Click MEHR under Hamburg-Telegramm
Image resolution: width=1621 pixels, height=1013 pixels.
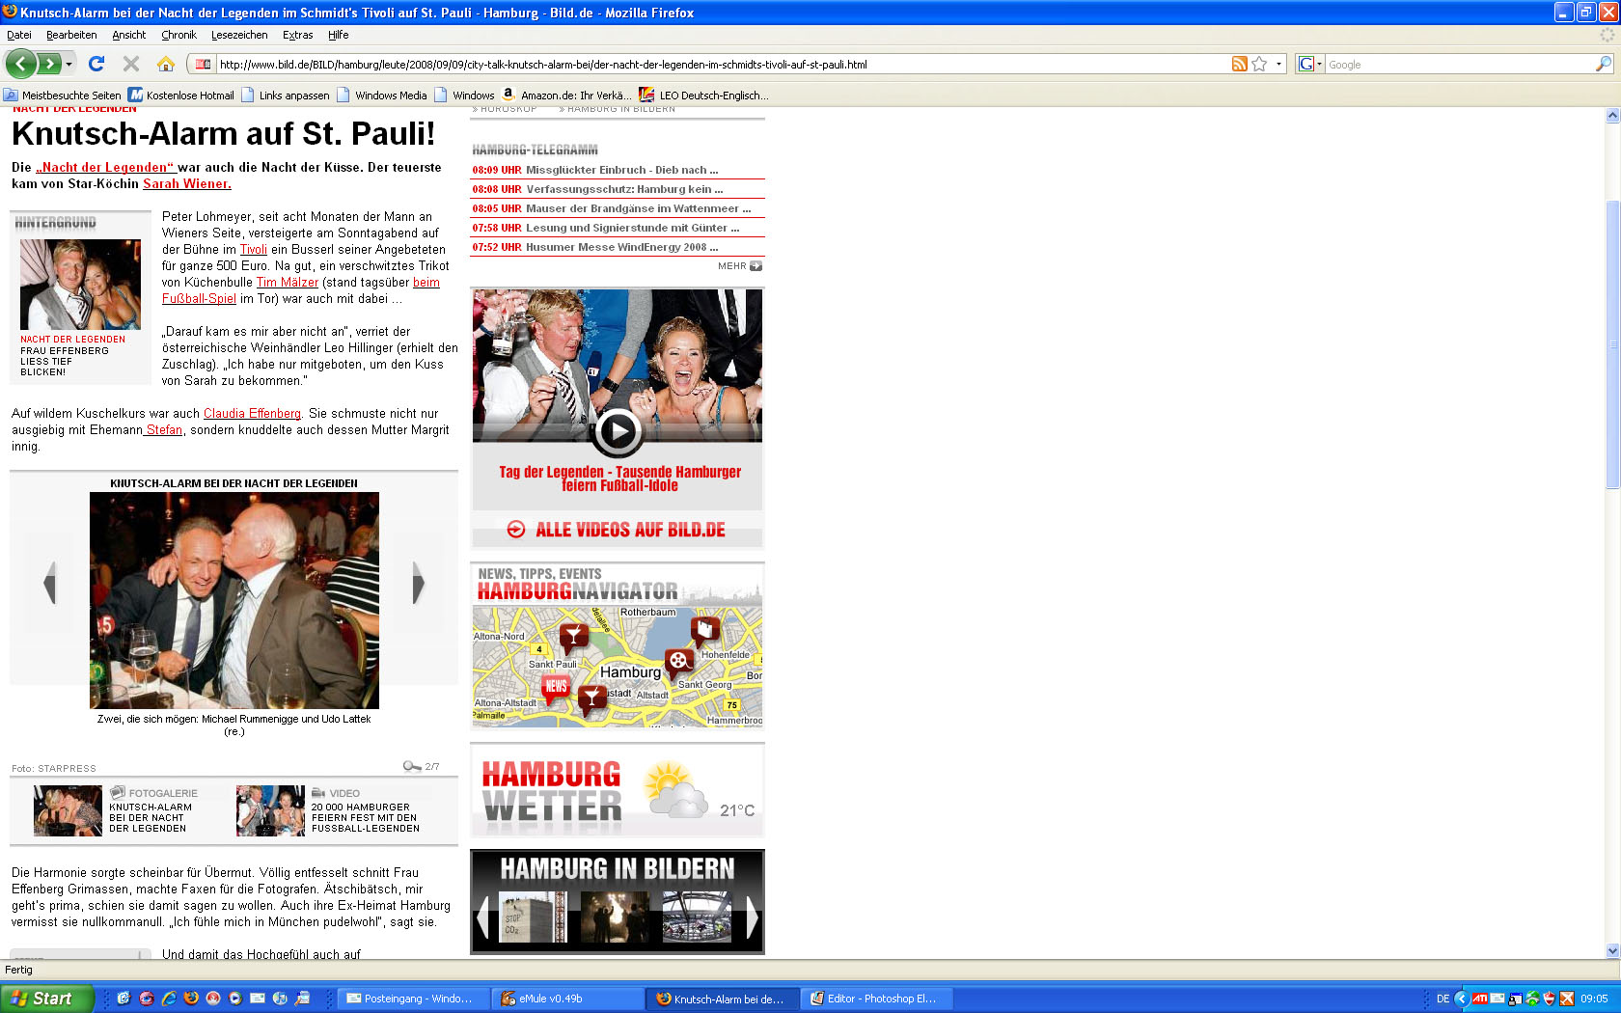tap(739, 266)
